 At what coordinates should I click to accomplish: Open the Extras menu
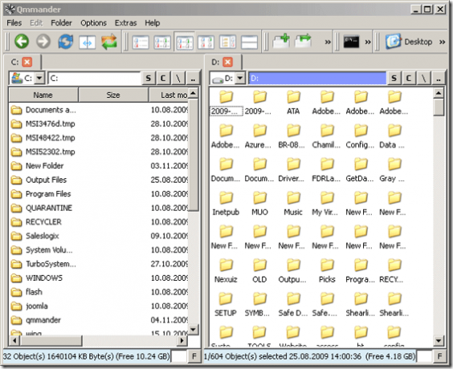[125, 22]
